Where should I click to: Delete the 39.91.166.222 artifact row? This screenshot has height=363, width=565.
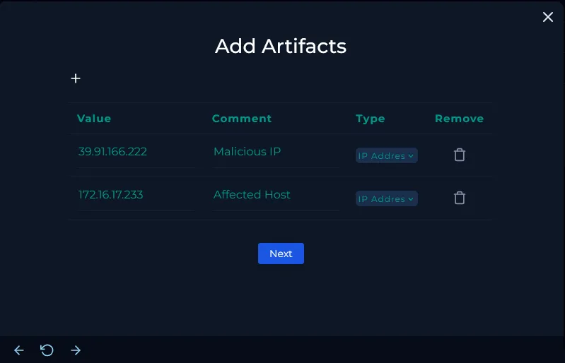tap(460, 155)
